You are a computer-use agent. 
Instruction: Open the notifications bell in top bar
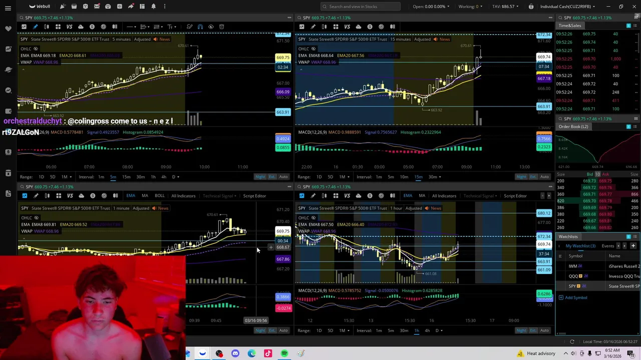tap(153, 6)
